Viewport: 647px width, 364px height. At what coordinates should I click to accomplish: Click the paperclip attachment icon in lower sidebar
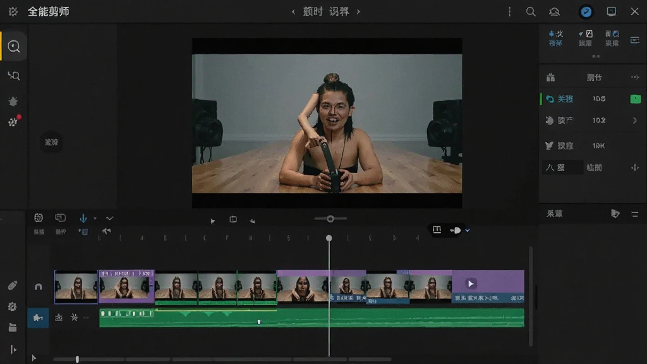(x=13, y=286)
